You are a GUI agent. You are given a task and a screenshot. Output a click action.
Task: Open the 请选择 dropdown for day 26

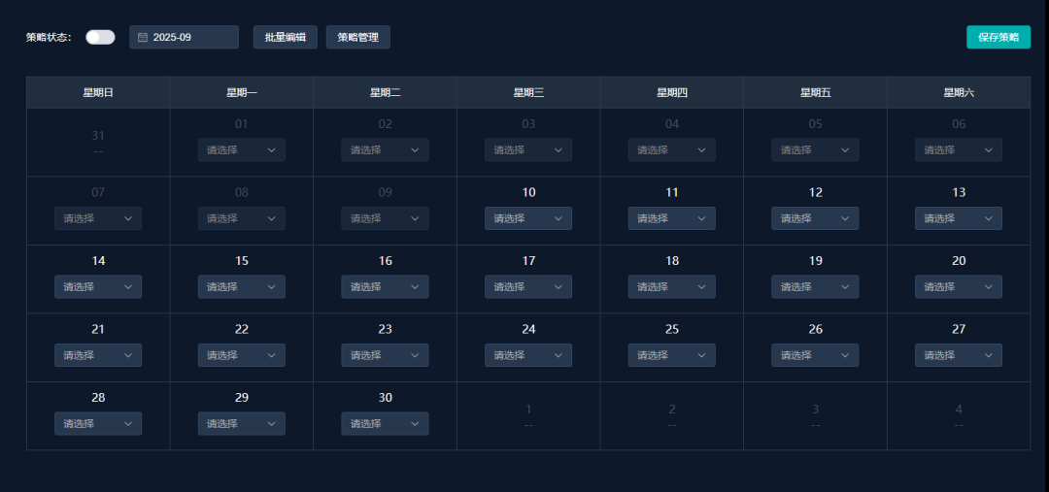pos(815,355)
